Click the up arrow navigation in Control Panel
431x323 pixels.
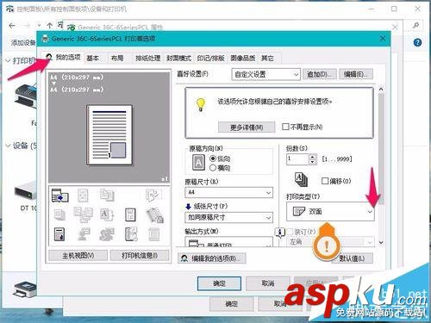(x=49, y=26)
